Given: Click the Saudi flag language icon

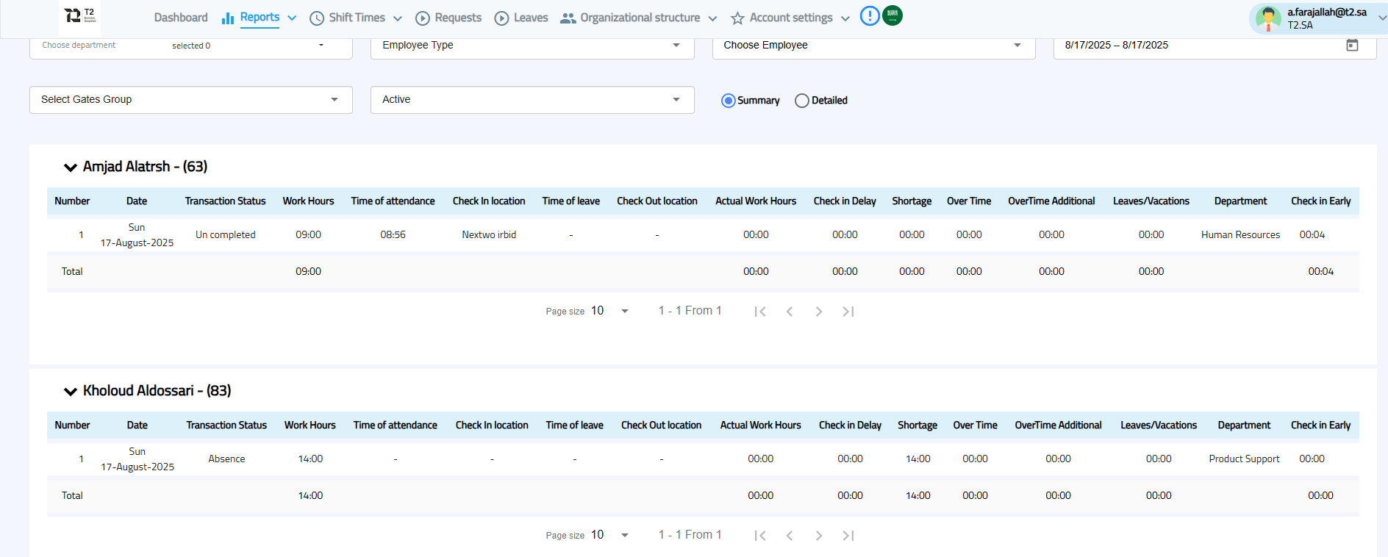Looking at the screenshot, I should click(x=892, y=15).
